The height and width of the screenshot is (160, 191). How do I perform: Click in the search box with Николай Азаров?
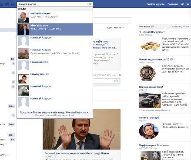(x=52, y=4)
